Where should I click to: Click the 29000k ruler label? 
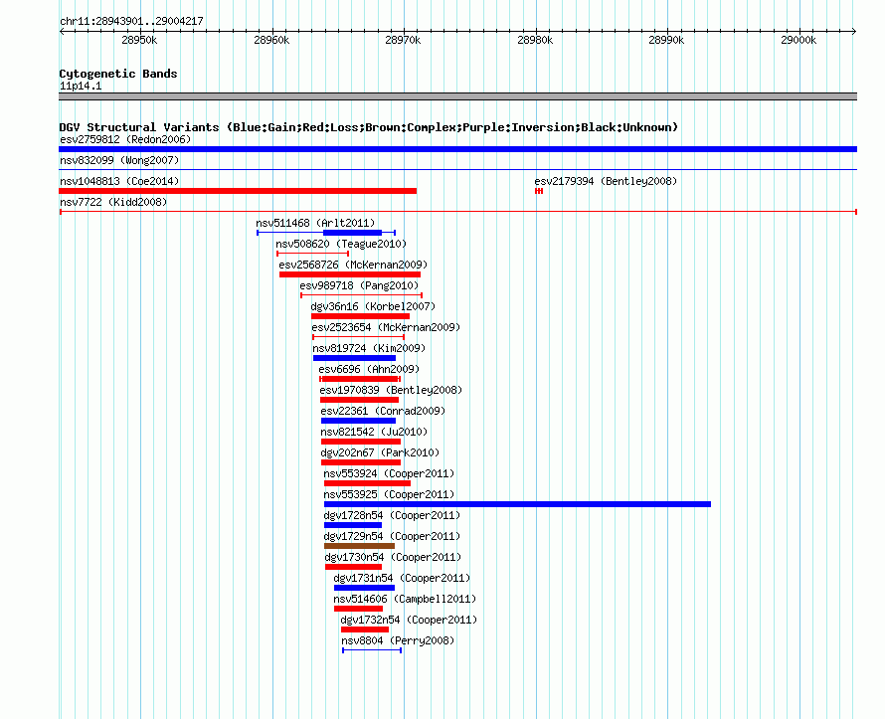[798, 40]
